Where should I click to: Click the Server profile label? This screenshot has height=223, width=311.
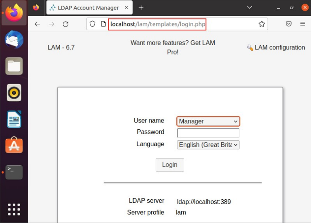click(145, 212)
